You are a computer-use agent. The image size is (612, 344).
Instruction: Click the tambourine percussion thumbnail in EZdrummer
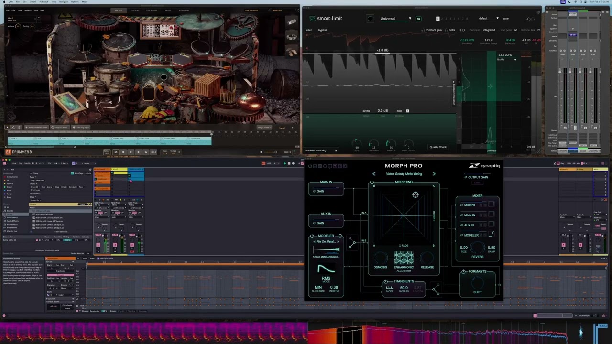291,36
